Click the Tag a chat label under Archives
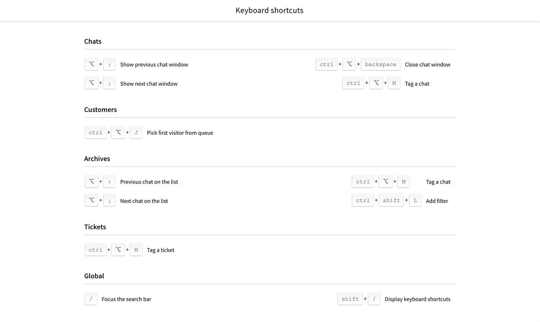Screen dimensions: 540x322 438,182
